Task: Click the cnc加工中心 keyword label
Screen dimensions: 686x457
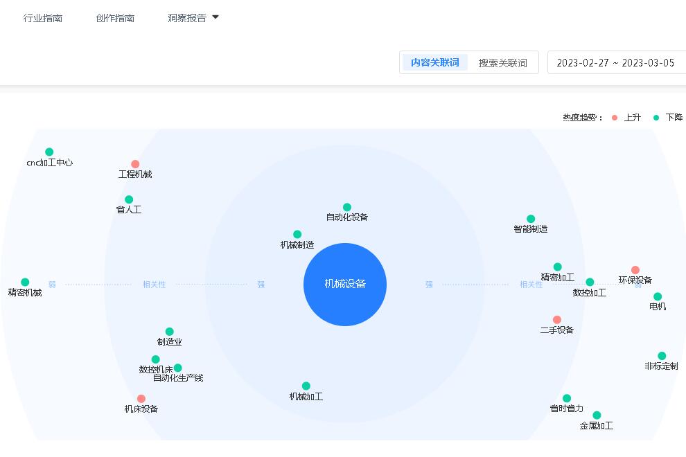Action: 49,163
